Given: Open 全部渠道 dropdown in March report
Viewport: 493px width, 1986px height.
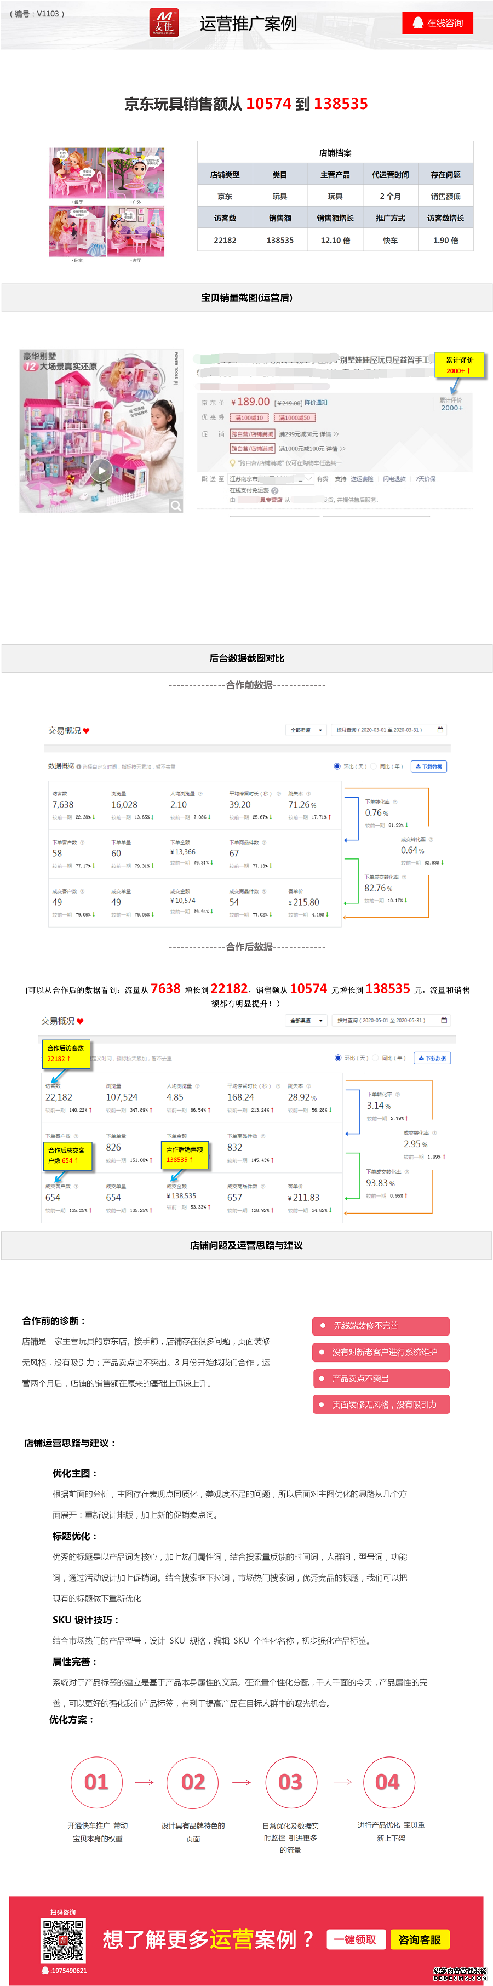Looking at the screenshot, I should point(307,730).
